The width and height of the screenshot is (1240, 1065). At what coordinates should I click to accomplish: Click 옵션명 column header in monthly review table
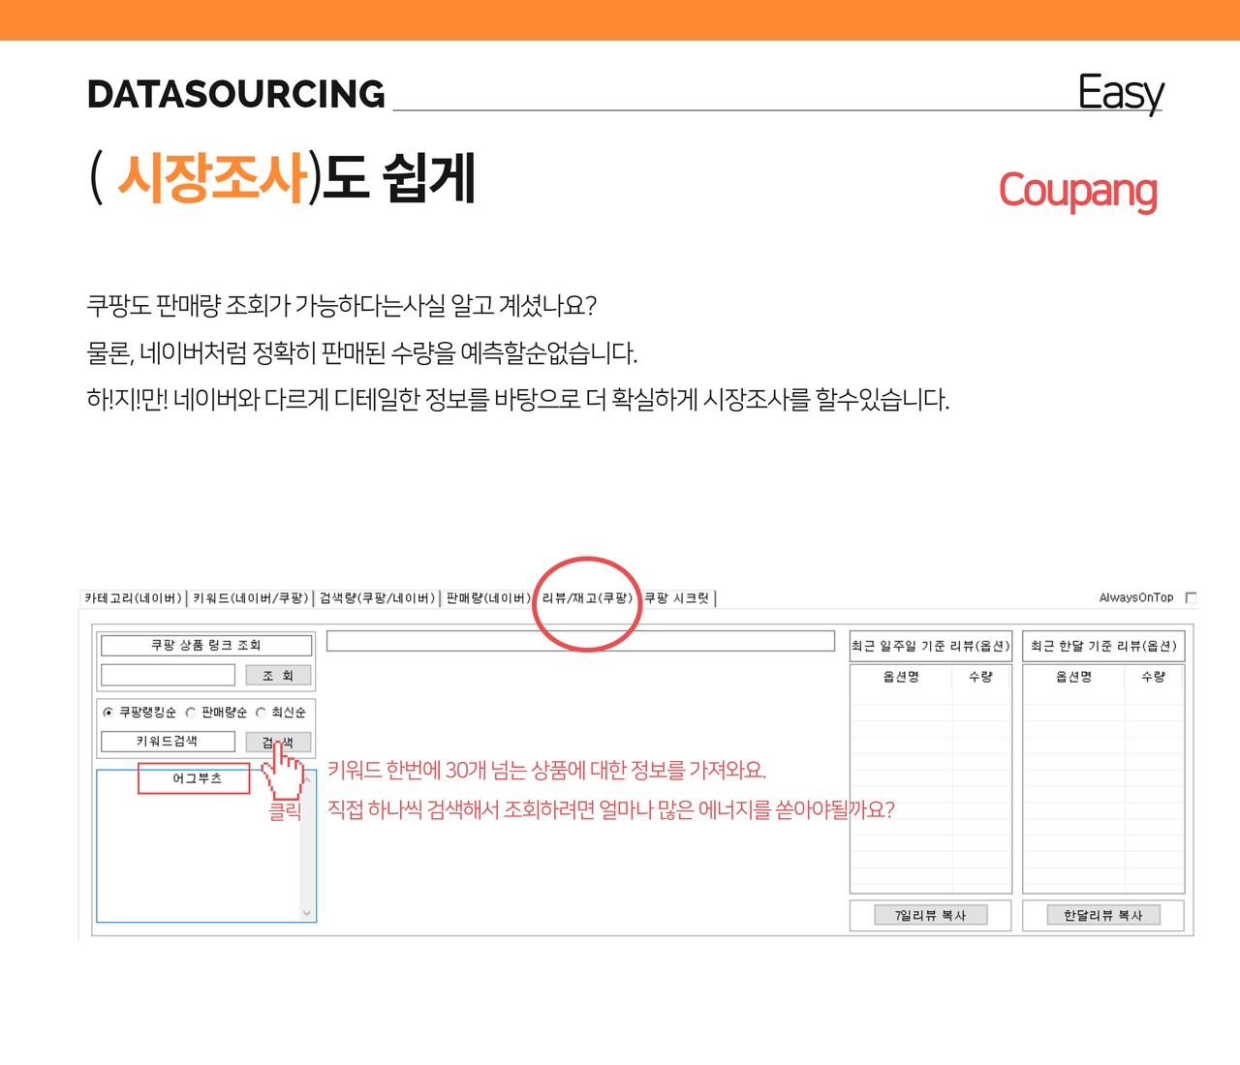tap(1073, 677)
